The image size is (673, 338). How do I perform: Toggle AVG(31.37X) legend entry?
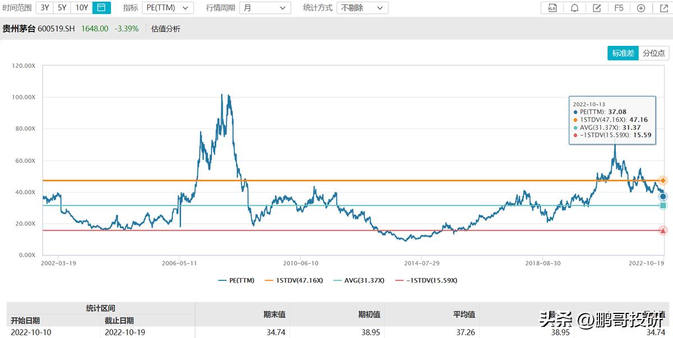click(359, 280)
